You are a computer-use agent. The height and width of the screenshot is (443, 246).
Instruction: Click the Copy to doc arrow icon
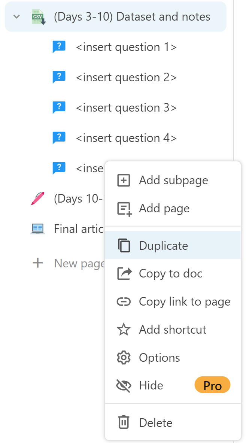click(124, 274)
